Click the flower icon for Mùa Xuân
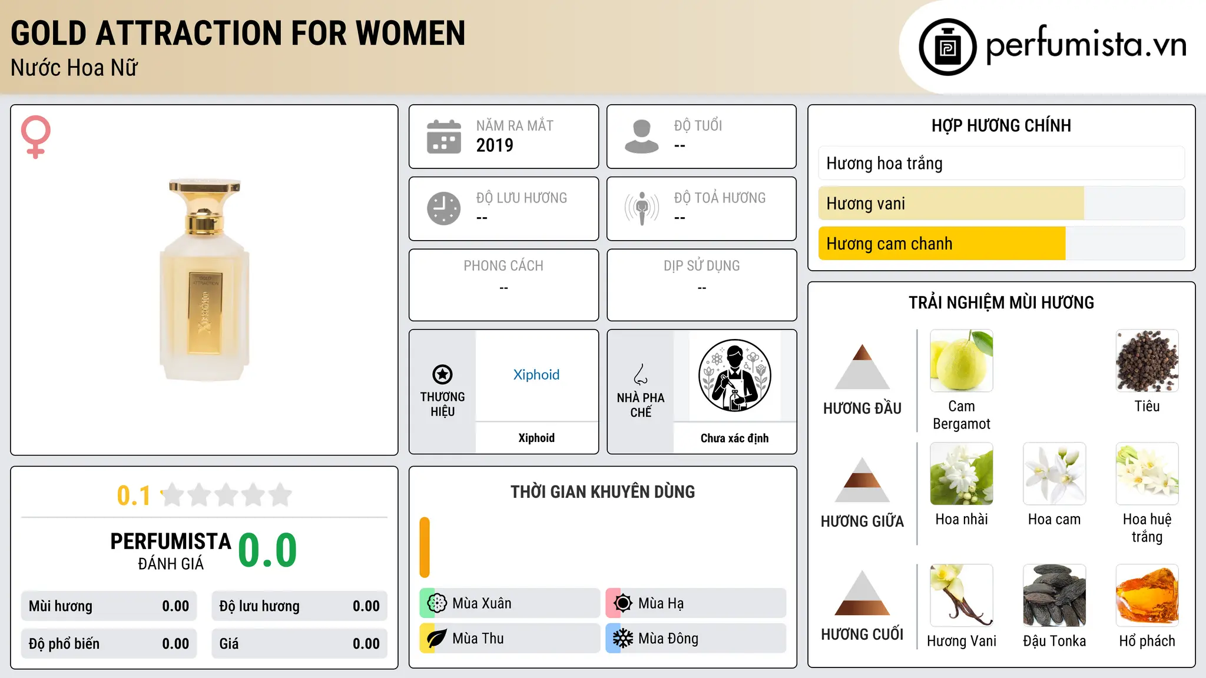Screen dimensions: 1206x678 coord(436,603)
